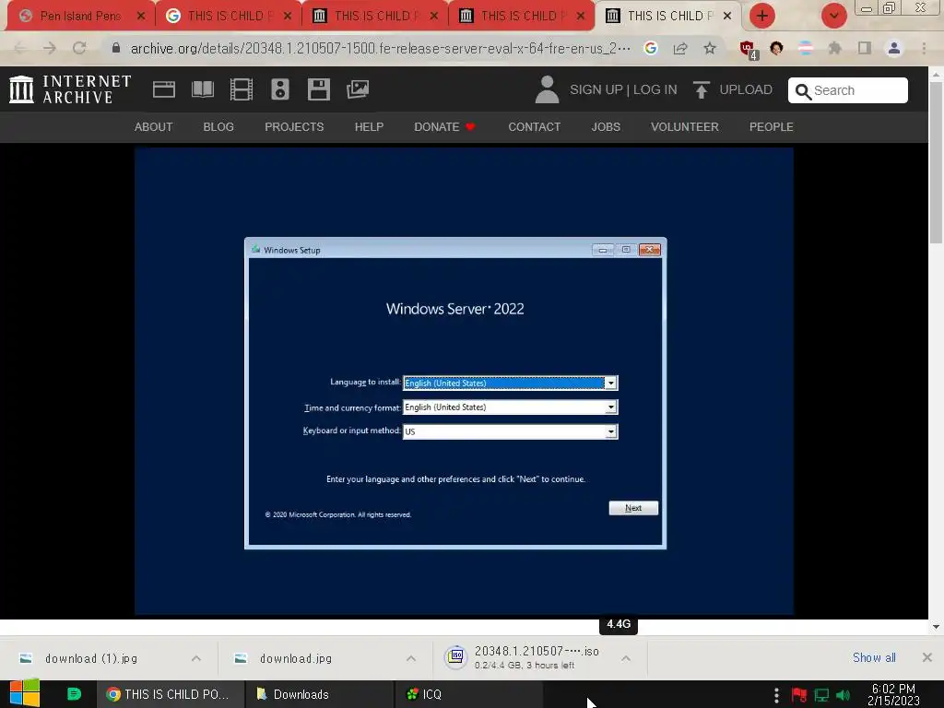Viewport: 944px width, 708px height.
Task: Open the VOLUNTEER link
Action: pos(685,127)
